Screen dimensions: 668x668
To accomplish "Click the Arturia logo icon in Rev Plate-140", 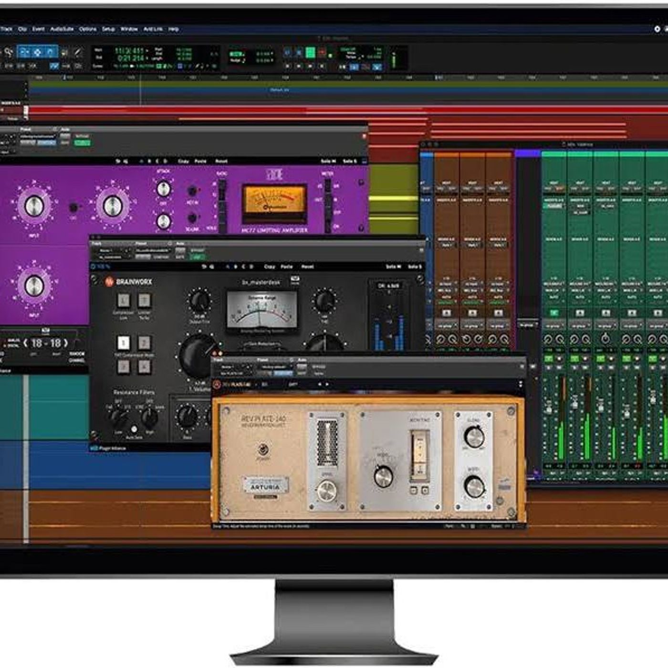I will point(217,385).
